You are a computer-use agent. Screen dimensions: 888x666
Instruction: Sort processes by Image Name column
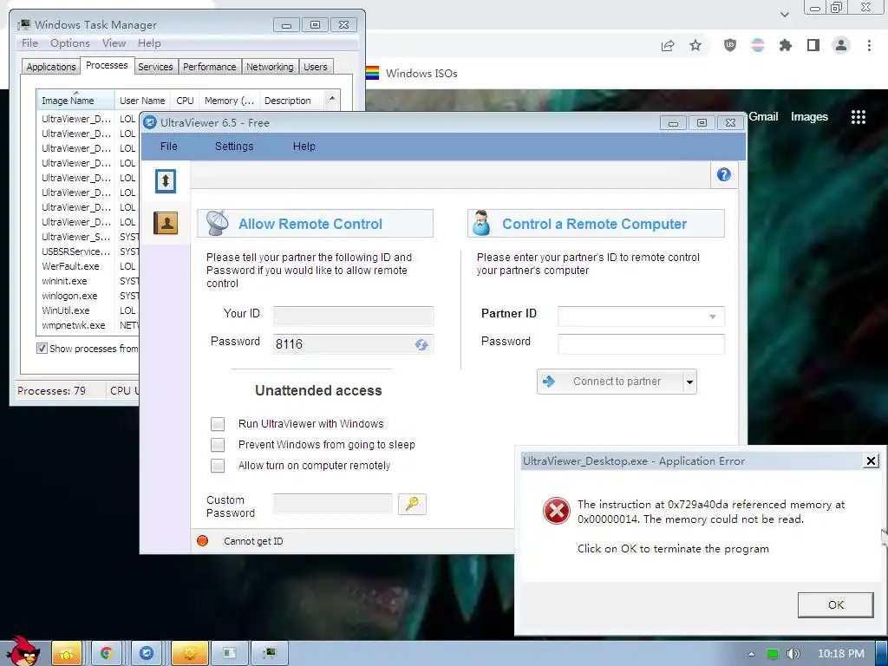click(x=75, y=101)
